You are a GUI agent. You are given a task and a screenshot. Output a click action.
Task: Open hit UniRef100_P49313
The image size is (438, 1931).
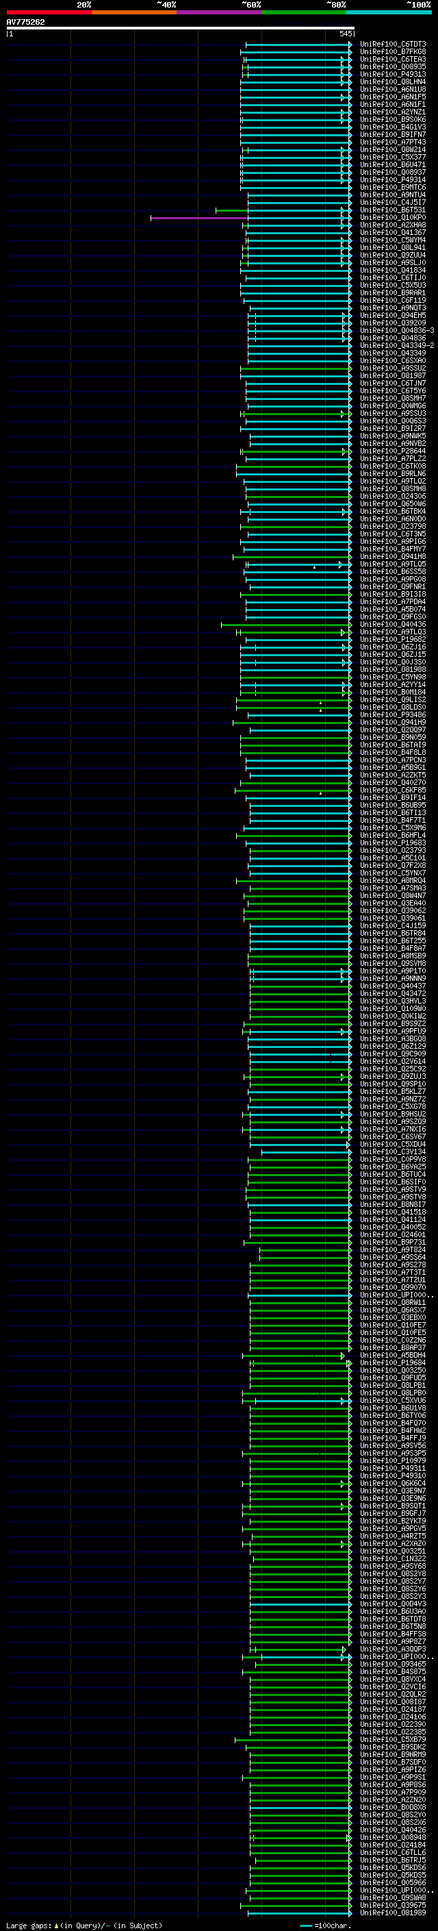click(393, 74)
